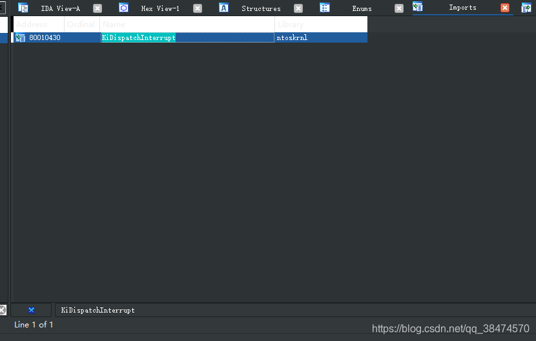
Task: Switch to the IDA View-A tab
Action: 61,8
